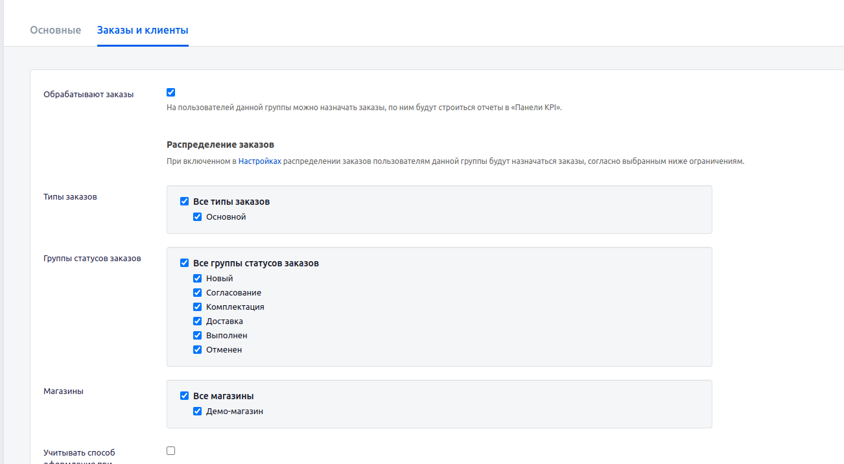Toggle the Обрабатывают заказы checkbox

(x=171, y=92)
